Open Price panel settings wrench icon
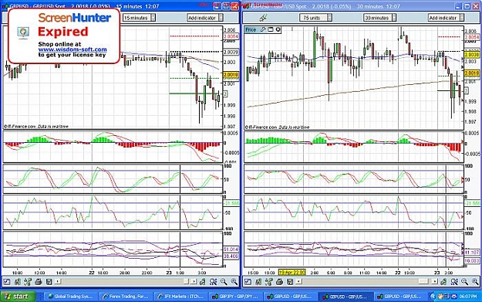Image resolution: width=482 pixels, height=302 pixels. click(263, 29)
